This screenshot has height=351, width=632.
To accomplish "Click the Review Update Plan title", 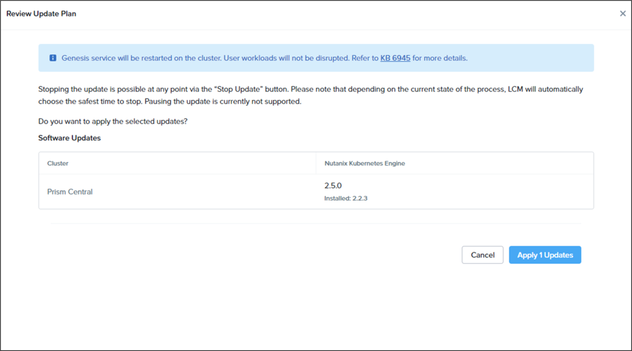I will (x=41, y=14).
